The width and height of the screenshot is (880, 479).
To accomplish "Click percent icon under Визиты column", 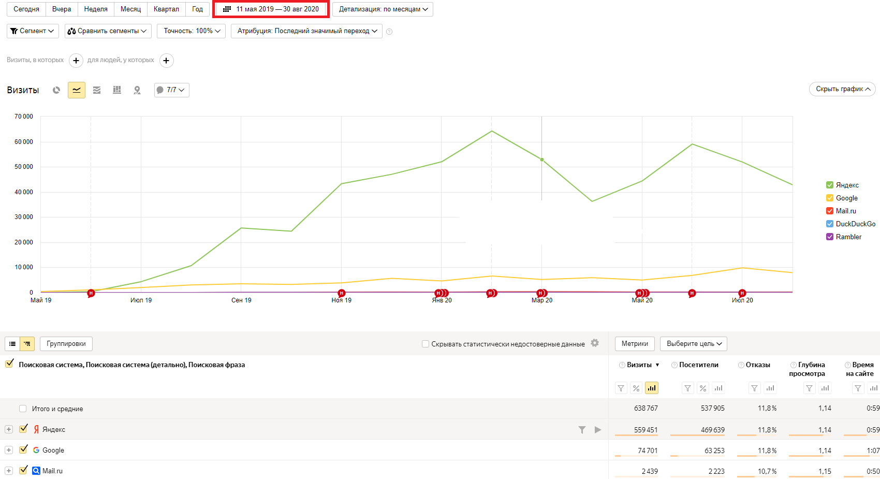I will coord(636,388).
